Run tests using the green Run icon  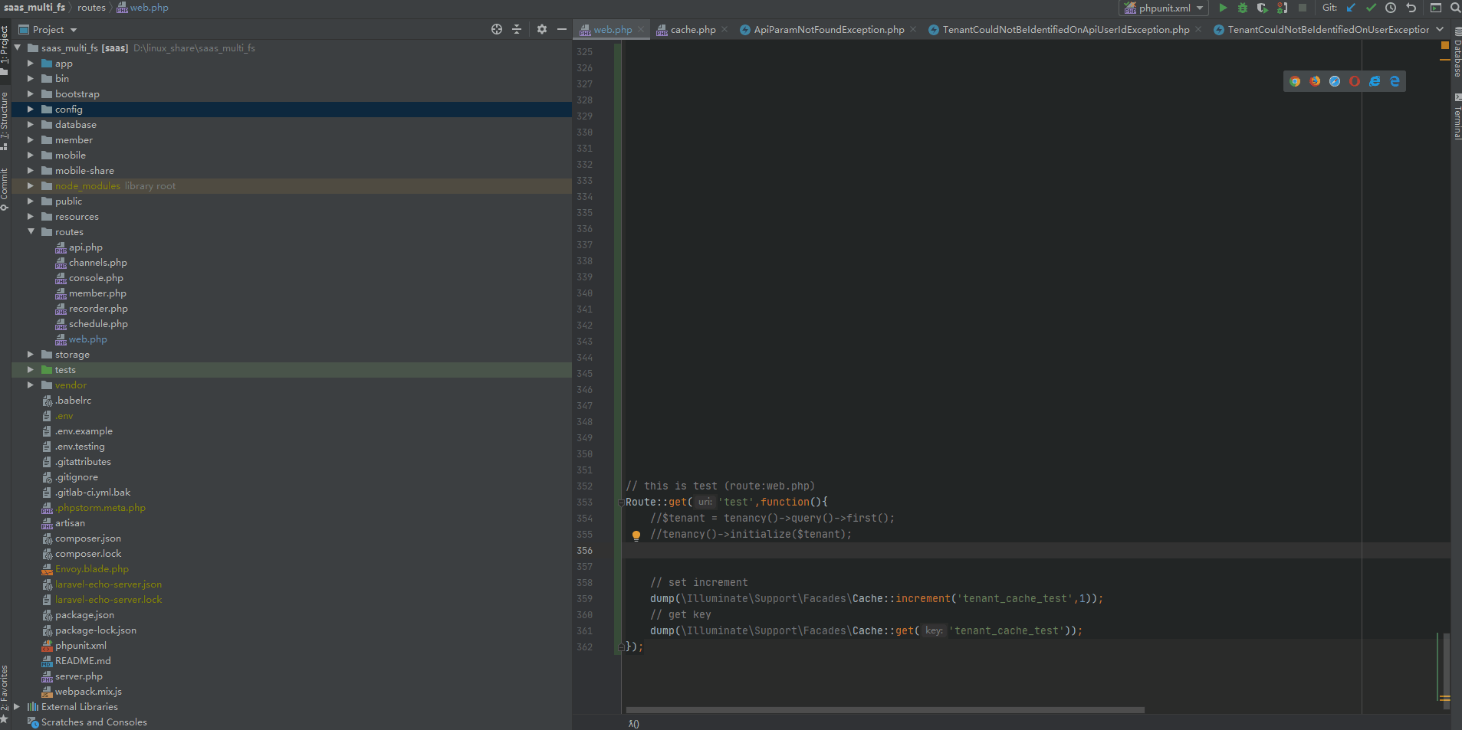1224,8
